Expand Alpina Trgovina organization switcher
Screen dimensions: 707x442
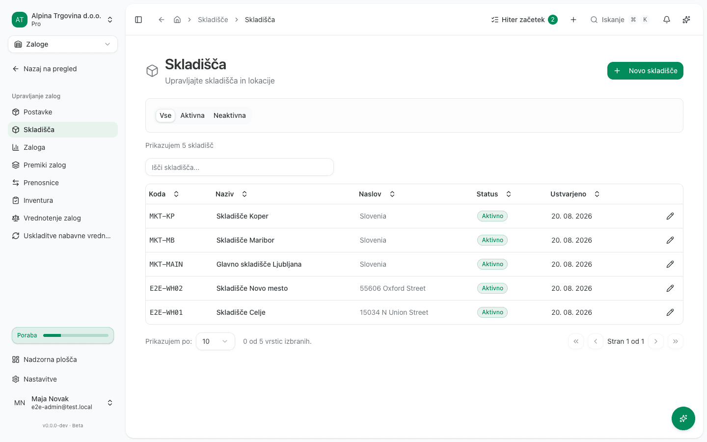click(x=63, y=20)
